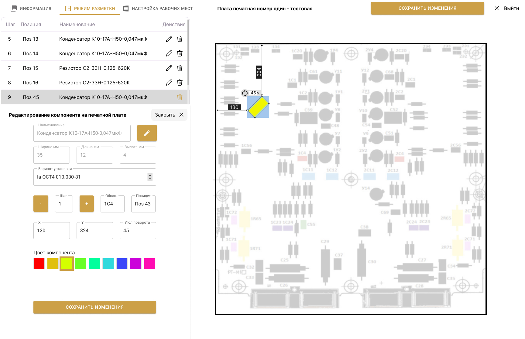Screen dimensions: 525x339
Task: Pick the bright green component color
Action: [x=81, y=263]
